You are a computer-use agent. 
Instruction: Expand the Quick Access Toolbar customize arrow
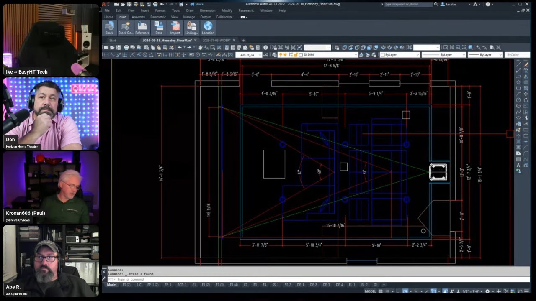tap(186, 4)
